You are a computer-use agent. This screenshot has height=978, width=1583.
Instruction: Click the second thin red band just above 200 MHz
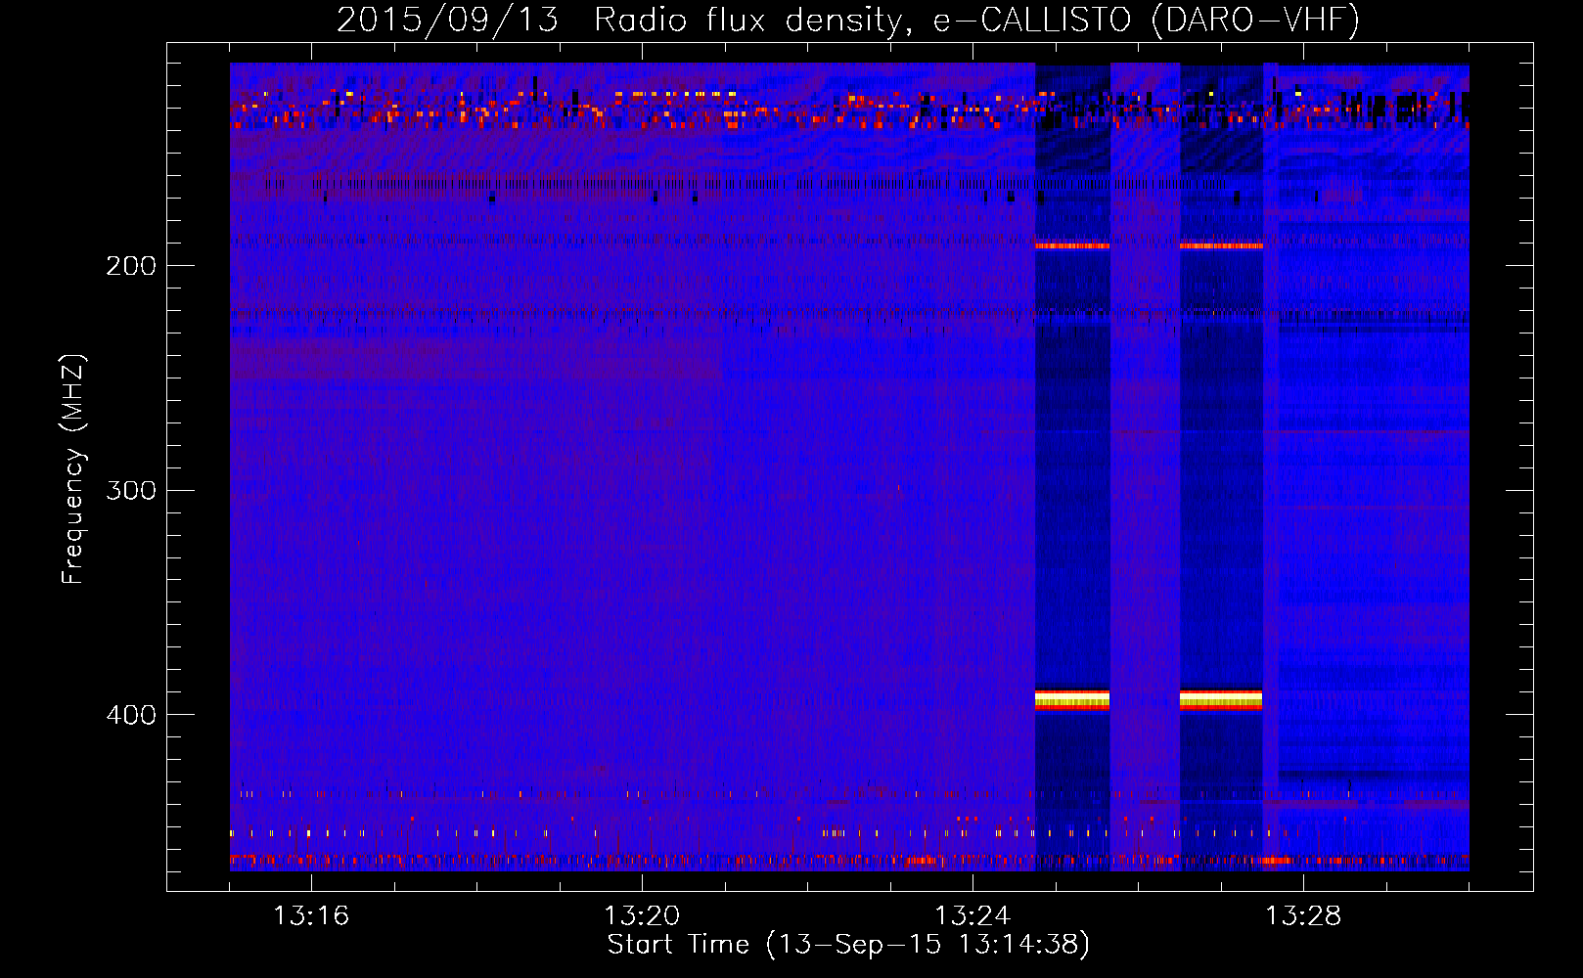click(1221, 246)
